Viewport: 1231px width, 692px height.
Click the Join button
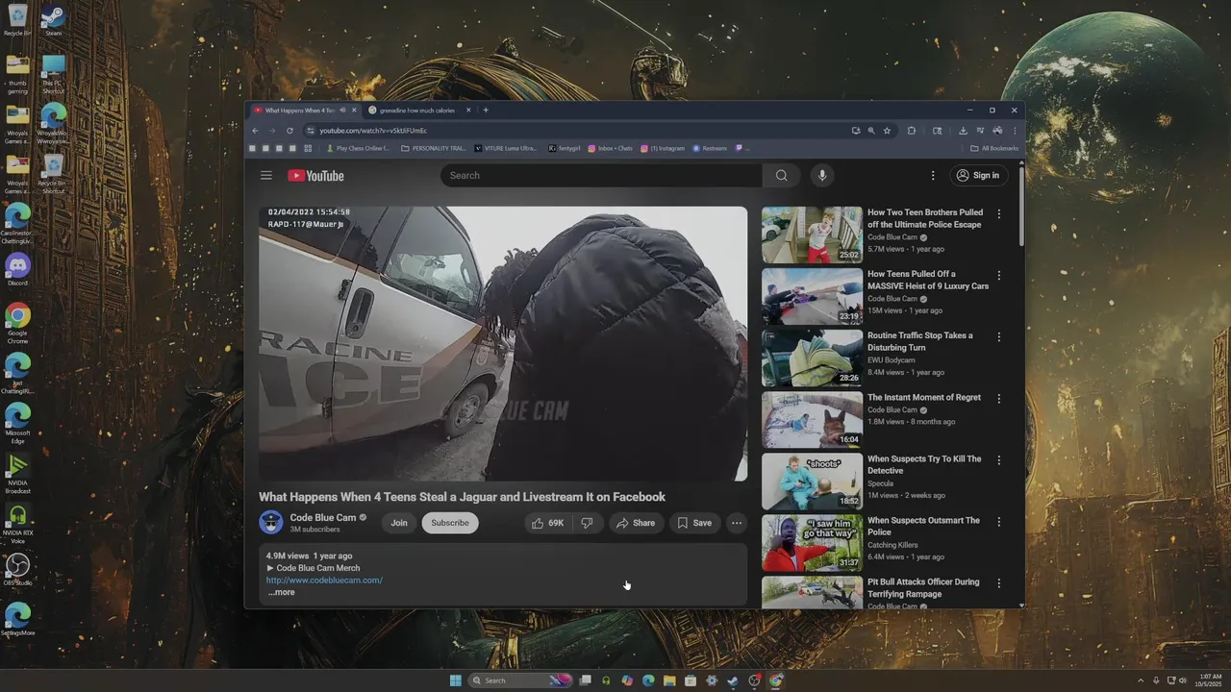[x=399, y=523]
